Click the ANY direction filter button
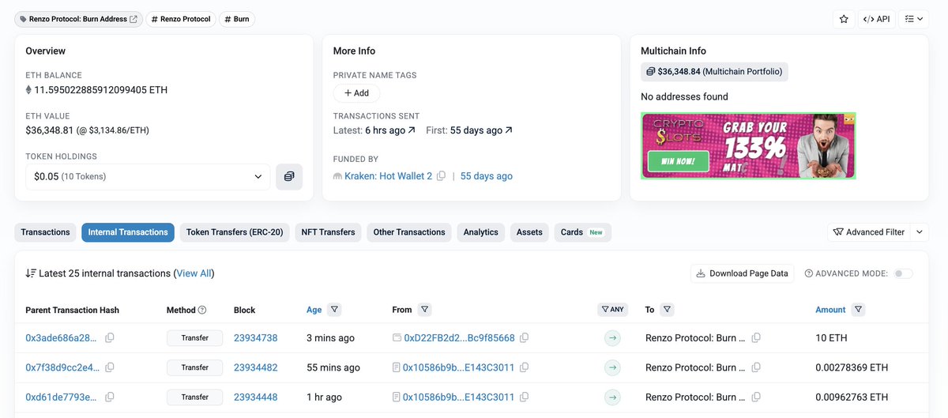This screenshot has height=418, width=948. [x=612, y=310]
